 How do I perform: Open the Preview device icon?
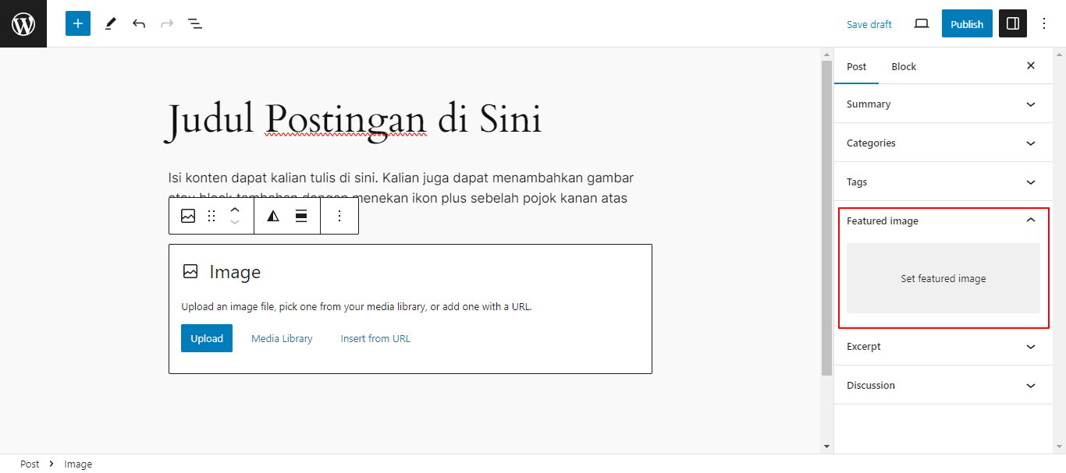click(x=921, y=23)
